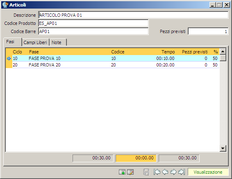Screen dimensions: 232x179
Task: Go to the first record arrow
Action: [157, 172]
